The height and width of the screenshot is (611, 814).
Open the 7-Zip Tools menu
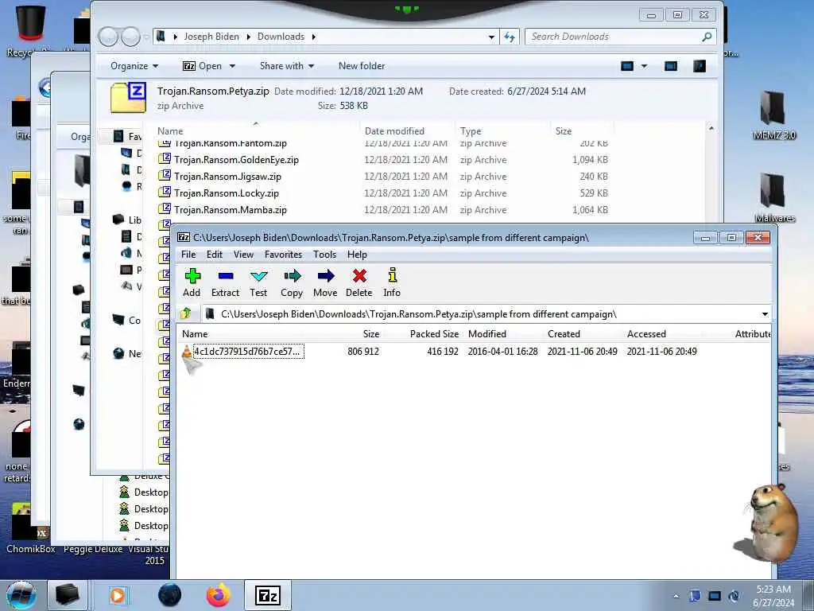[325, 255]
